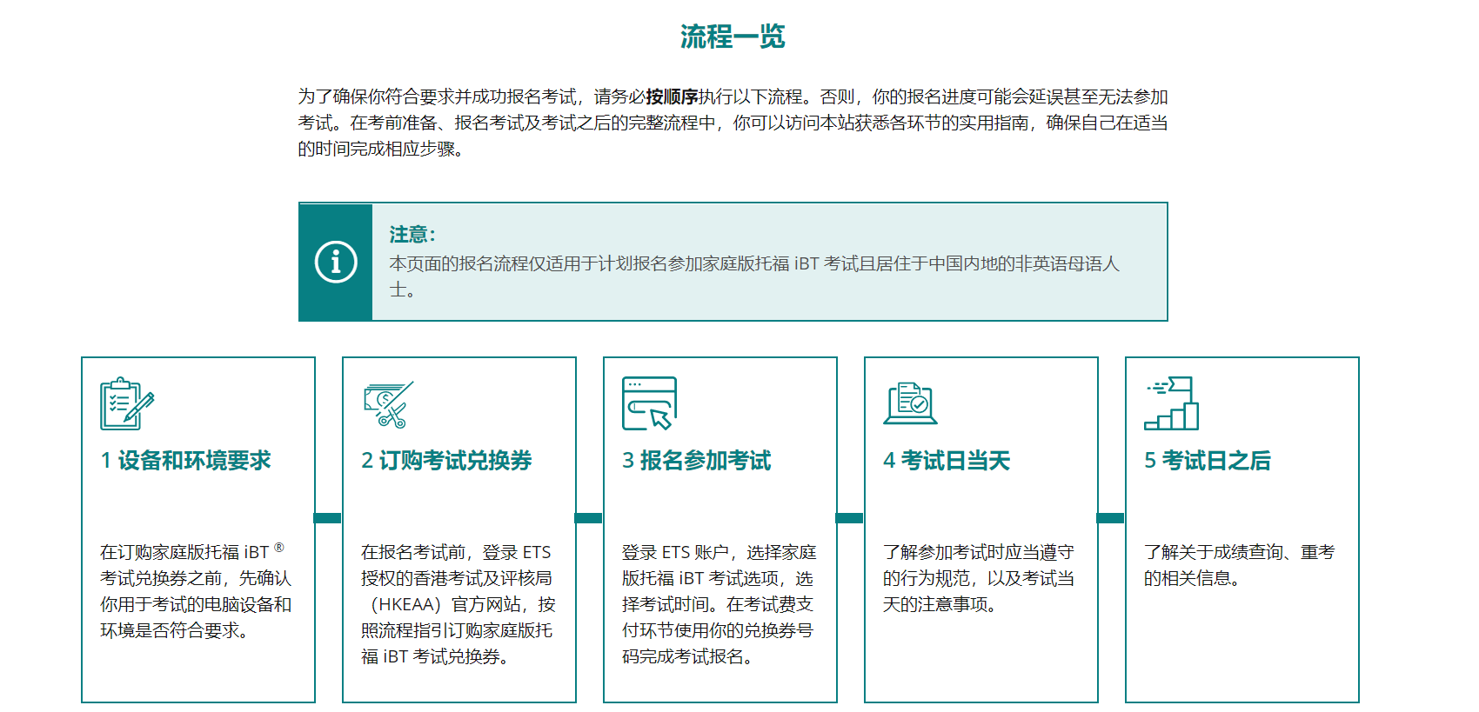Click the step 1 description starting "在订购家庭版托福"

click(x=196, y=591)
